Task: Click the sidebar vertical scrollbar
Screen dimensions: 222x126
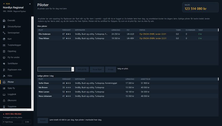Action: coord(32,59)
